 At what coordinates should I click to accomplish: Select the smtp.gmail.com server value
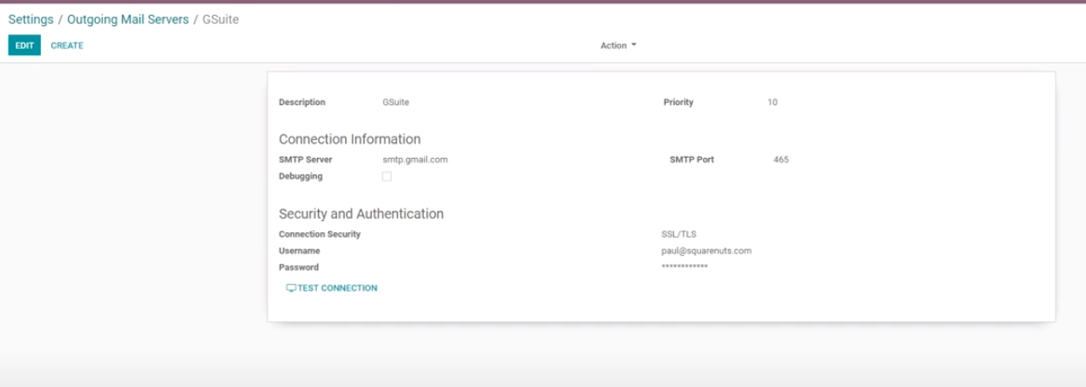click(x=415, y=160)
